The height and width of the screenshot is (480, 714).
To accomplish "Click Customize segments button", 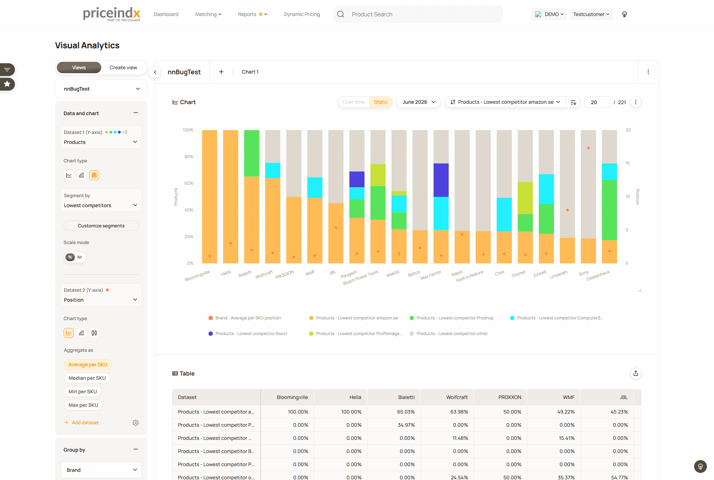I will [101, 226].
